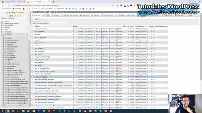The height and width of the screenshot is (113, 202).
Task: Open the Más dropdown menu
Action: (189, 15)
